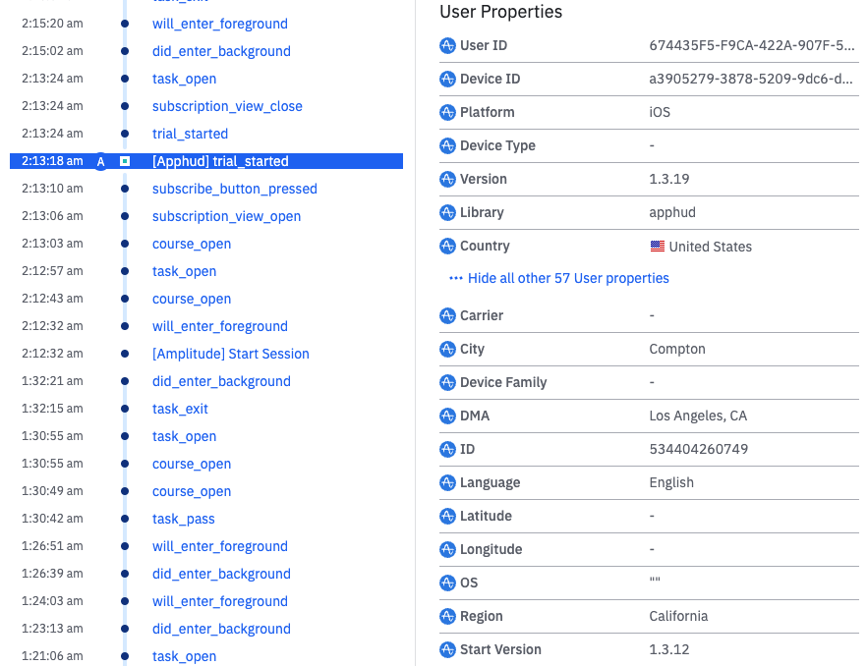Select the subscription_view_close event
The width and height of the screenshot is (868, 666).
click(x=227, y=106)
